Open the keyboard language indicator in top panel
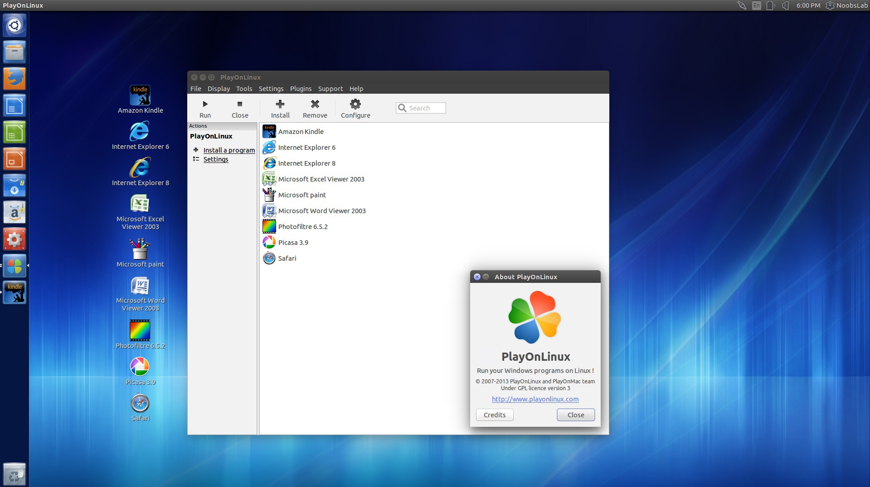This screenshot has width=870, height=487. point(756,5)
